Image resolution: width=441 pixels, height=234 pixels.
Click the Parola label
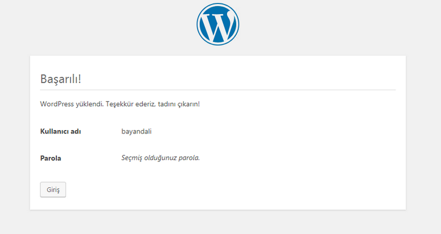[51, 158]
